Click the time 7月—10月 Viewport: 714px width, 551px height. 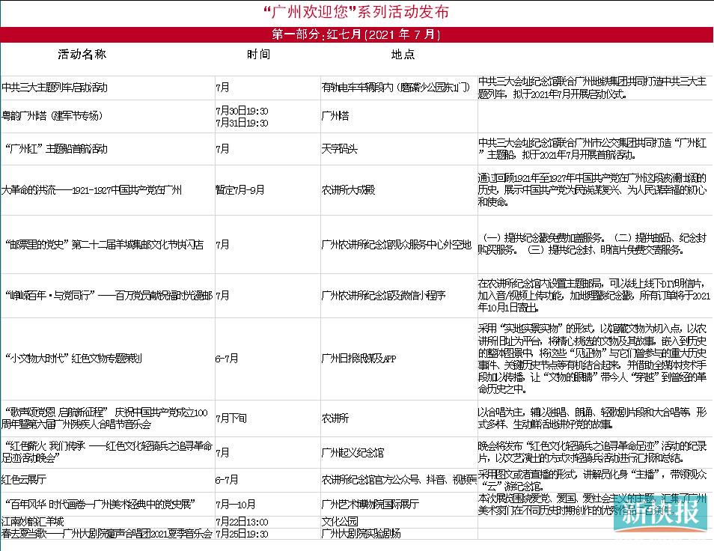click(236, 505)
